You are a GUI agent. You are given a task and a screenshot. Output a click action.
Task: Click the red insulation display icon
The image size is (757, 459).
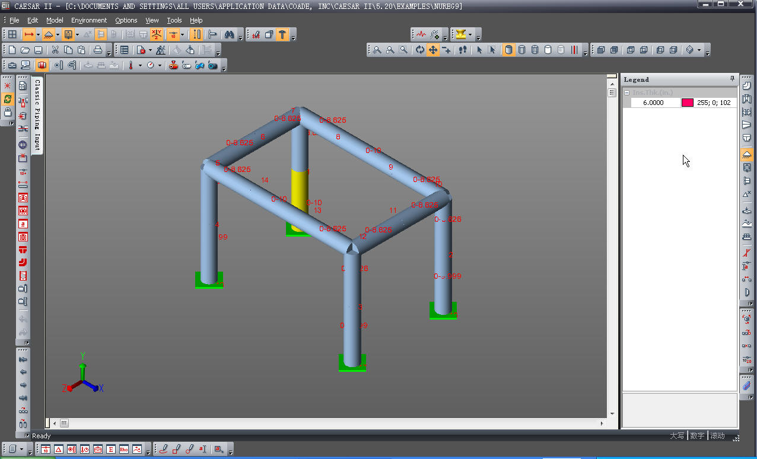point(42,65)
